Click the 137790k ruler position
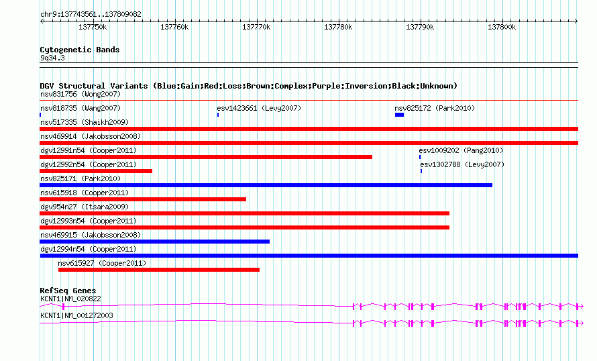597x361 pixels. point(420,27)
